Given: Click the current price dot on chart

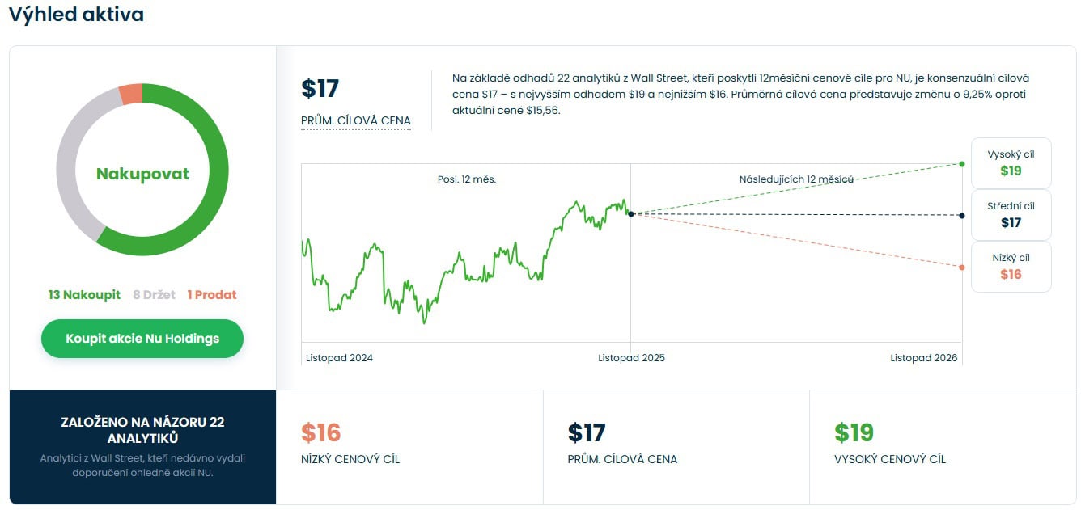Looking at the screenshot, I should click(630, 213).
